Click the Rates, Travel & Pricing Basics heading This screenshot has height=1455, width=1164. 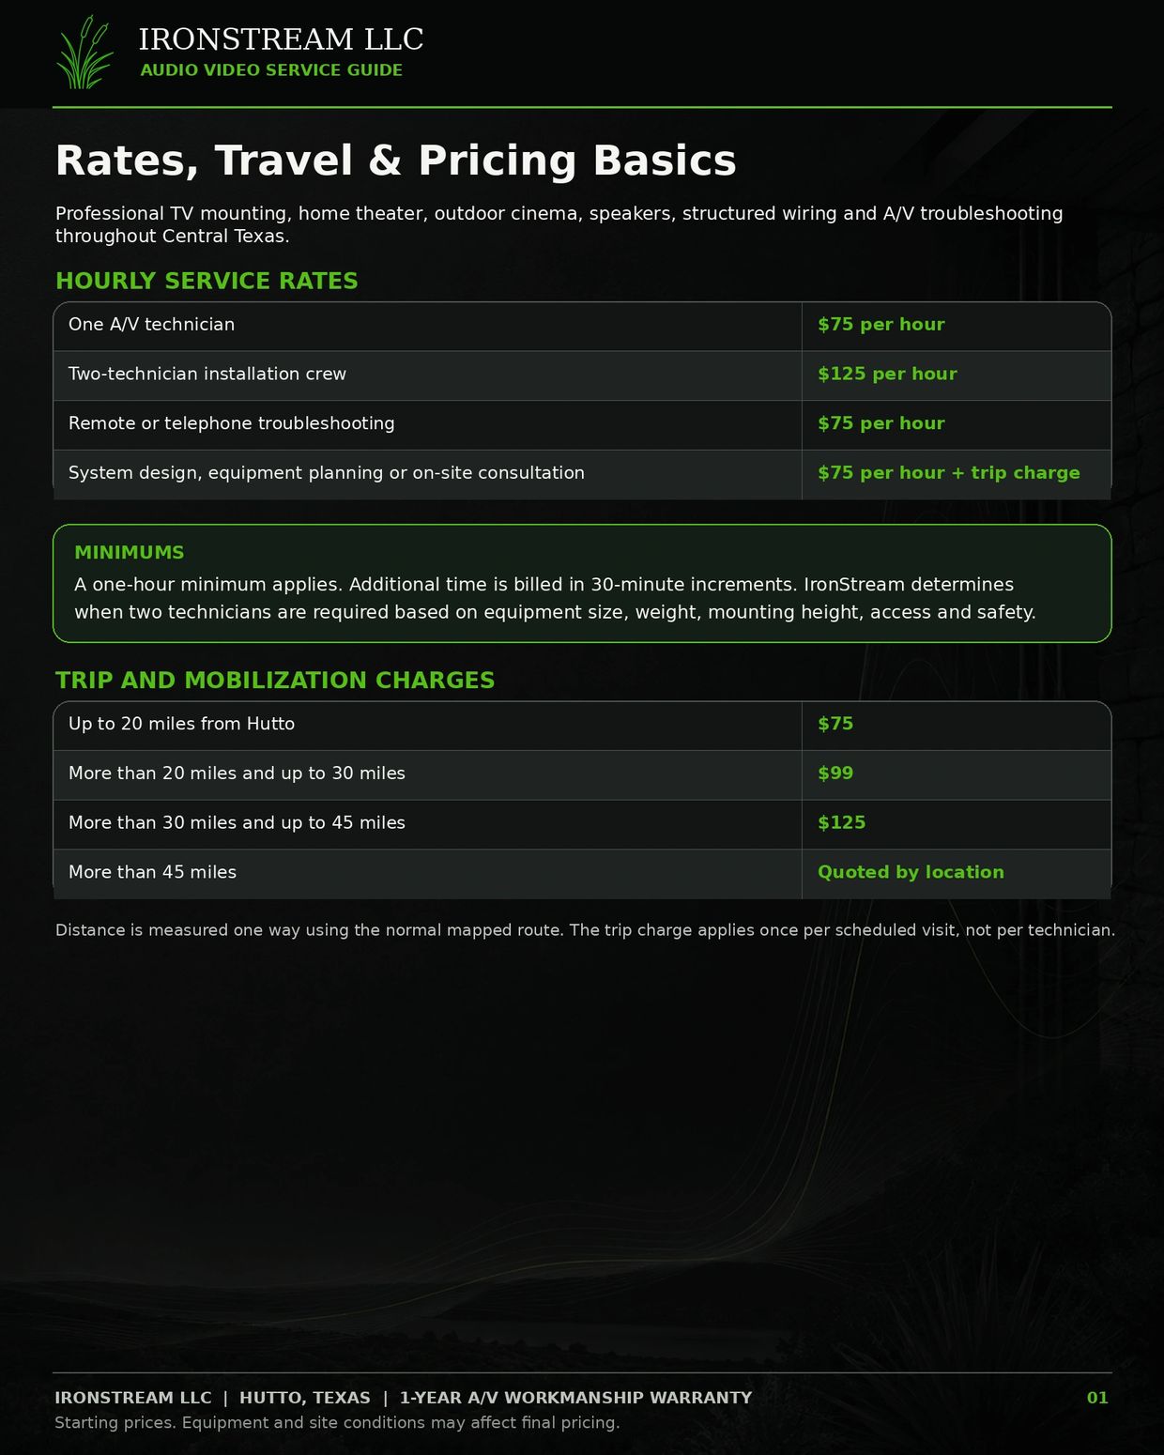point(395,161)
